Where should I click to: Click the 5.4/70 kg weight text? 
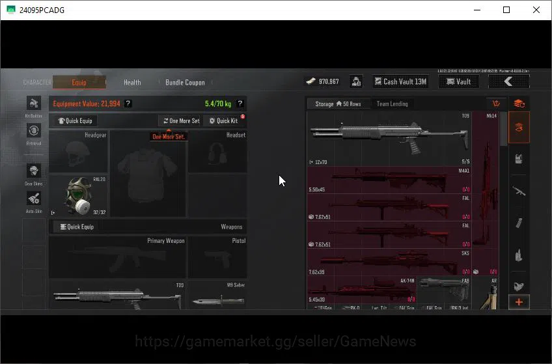pos(218,104)
